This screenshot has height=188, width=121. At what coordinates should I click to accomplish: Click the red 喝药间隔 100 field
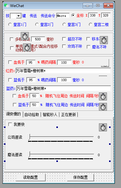64,62
